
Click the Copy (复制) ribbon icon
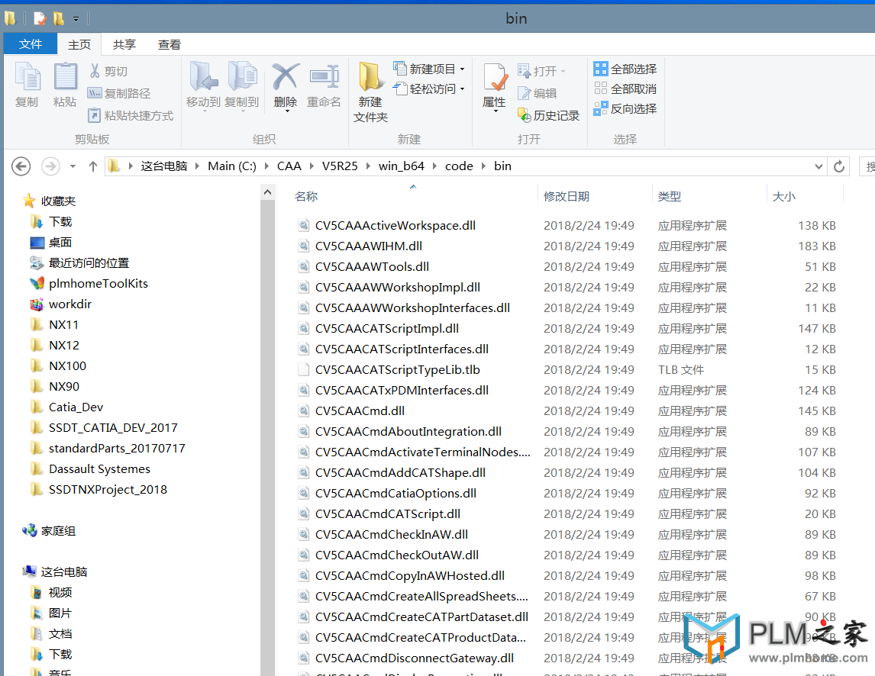pyautogui.click(x=27, y=77)
